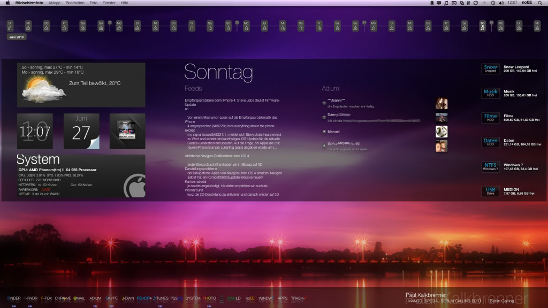The image size is (548, 308).
Task: Click the Apple logo in System widget
Action: click(135, 186)
